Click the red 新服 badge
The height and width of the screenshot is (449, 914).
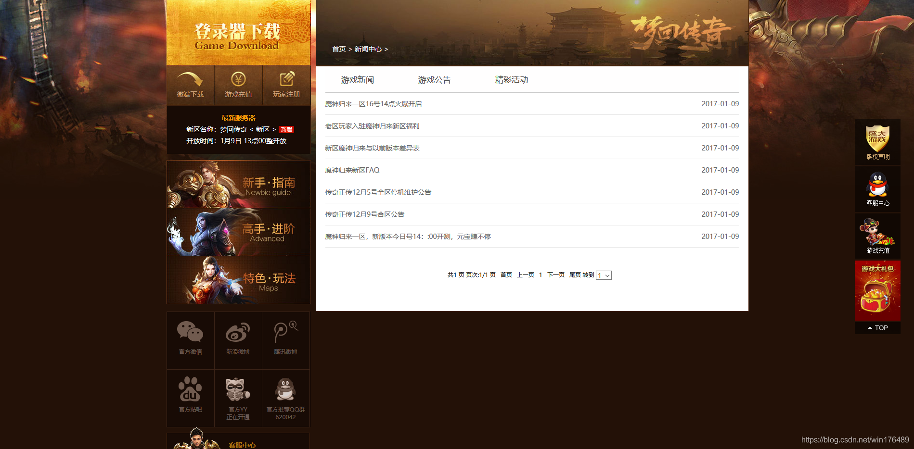pyautogui.click(x=286, y=130)
